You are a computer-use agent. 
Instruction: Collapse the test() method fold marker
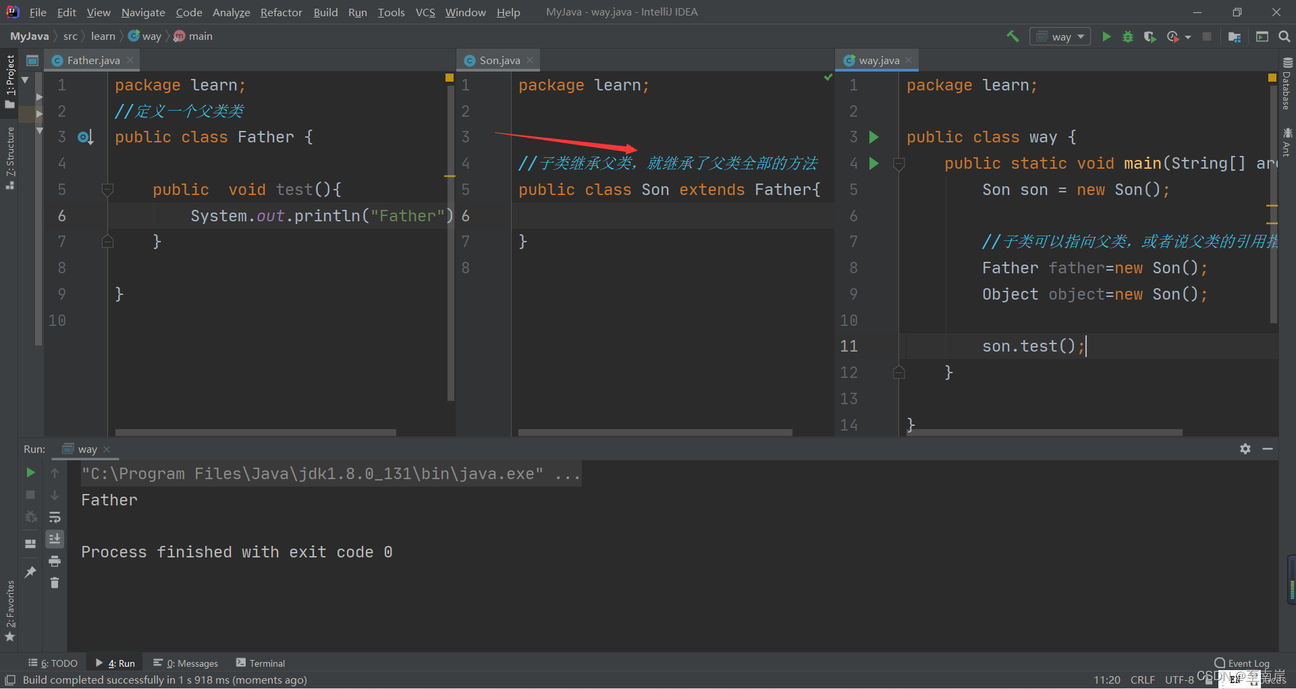[107, 190]
